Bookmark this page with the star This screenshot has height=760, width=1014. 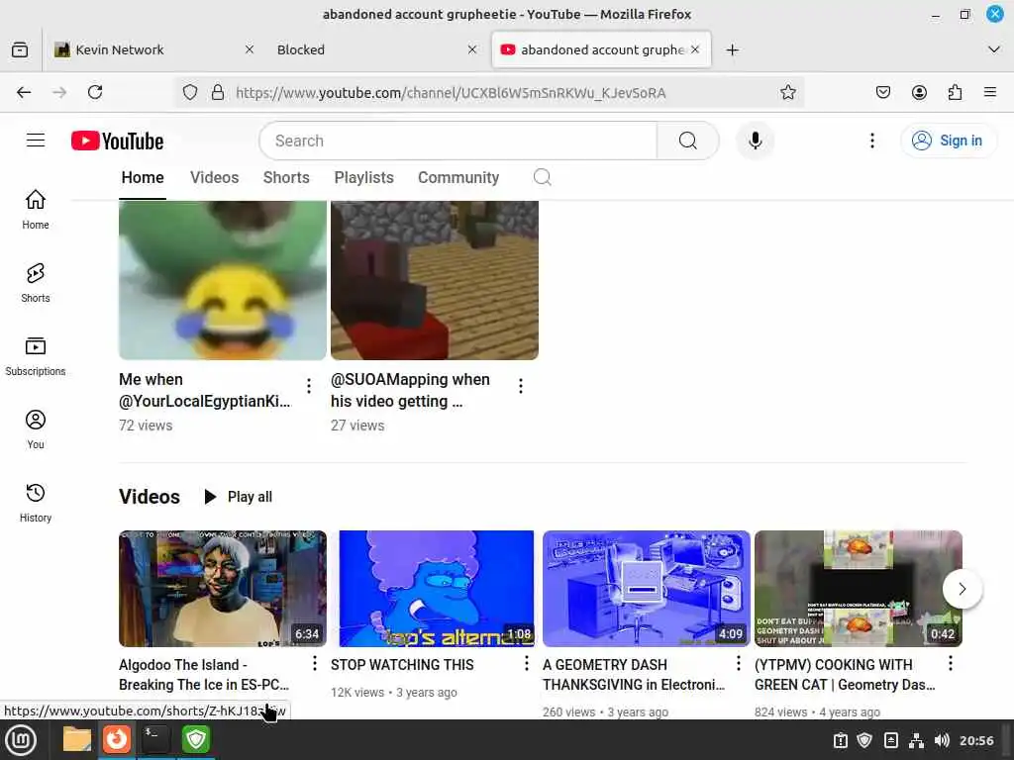point(787,92)
